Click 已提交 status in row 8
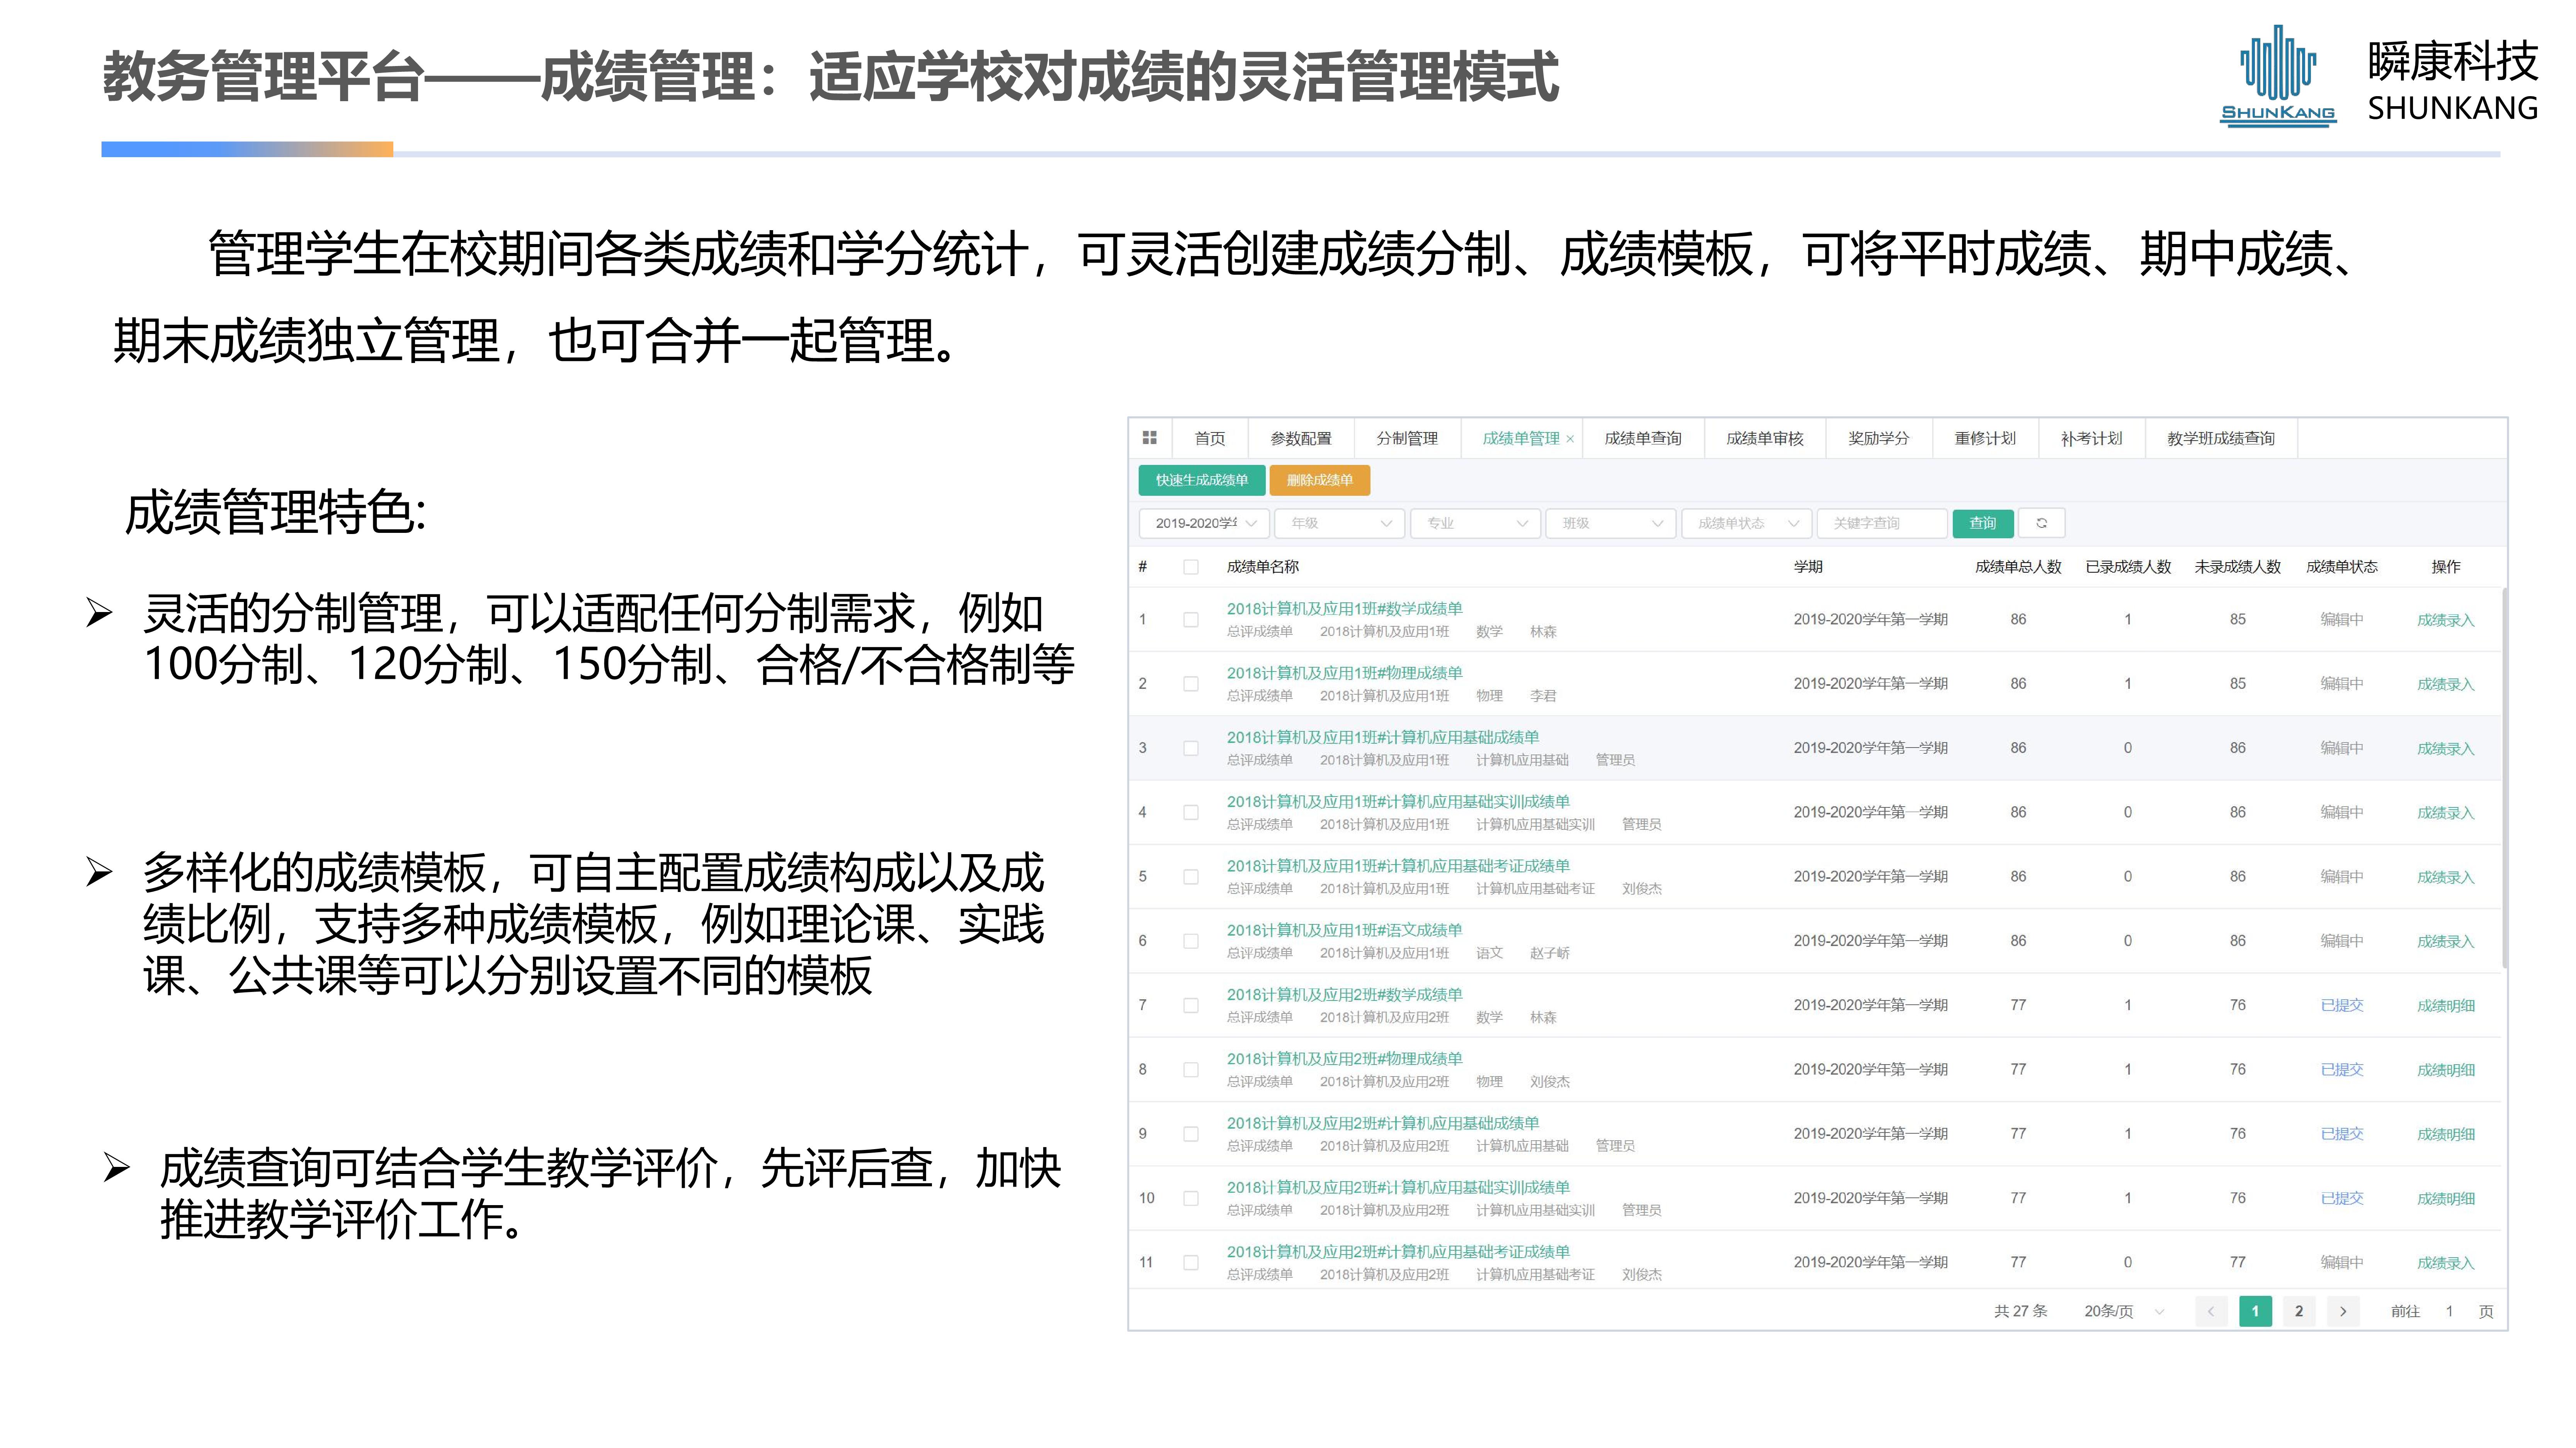 tap(2341, 1069)
